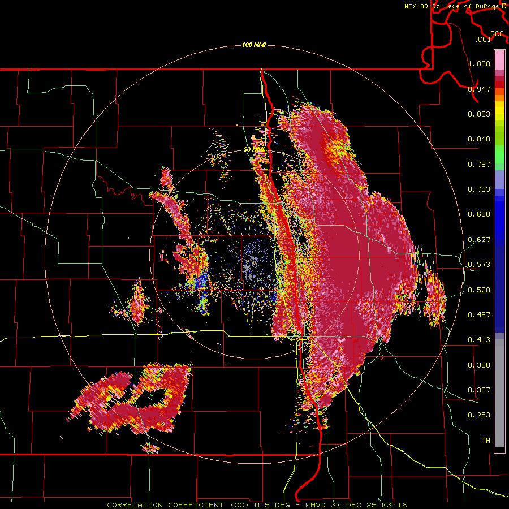The width and height of the screenshot is (509, 509).
Task: Select the 0.360 legend value
Action: coord(479,365)
